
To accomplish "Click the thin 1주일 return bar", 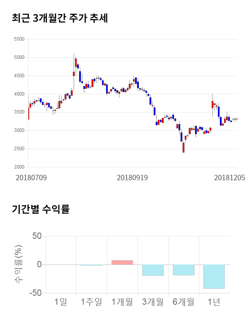I will click(91, 265).
